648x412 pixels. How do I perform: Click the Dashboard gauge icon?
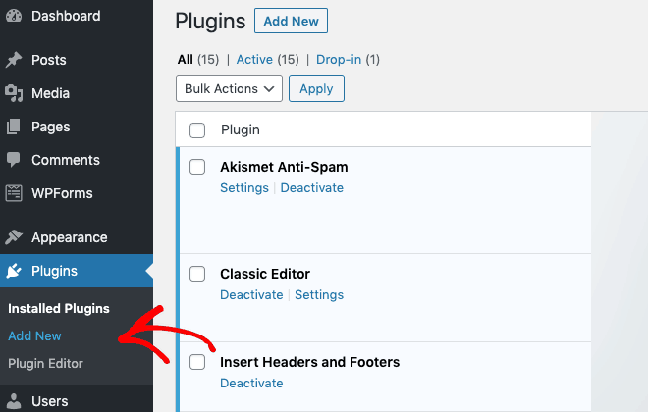point(14,16)
